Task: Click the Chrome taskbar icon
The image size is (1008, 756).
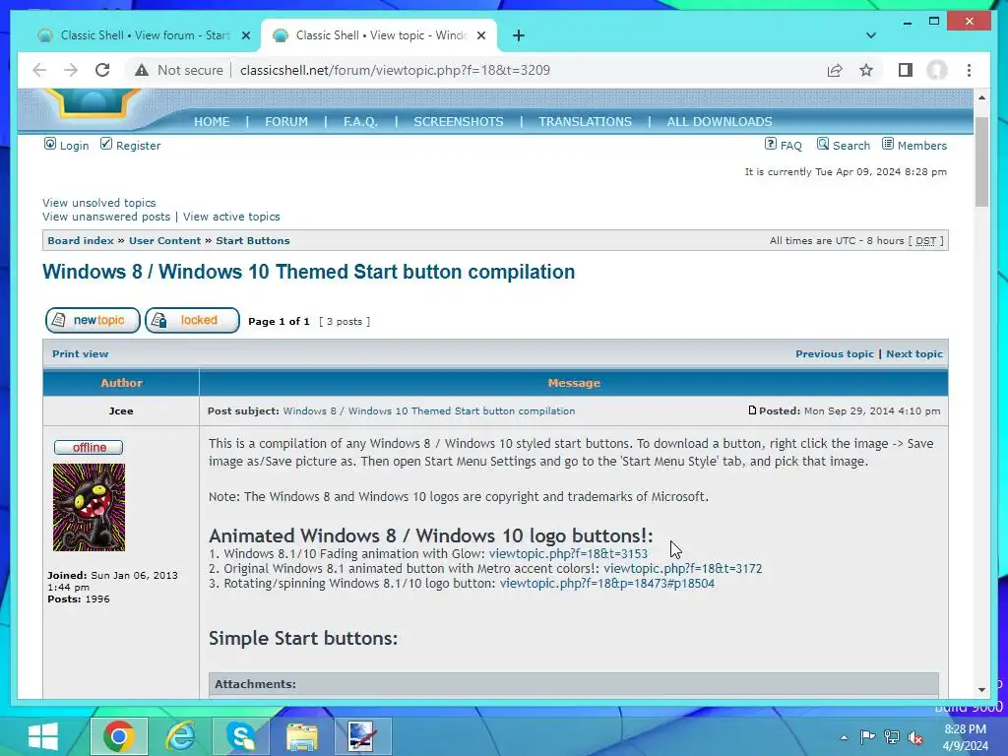Action: (x=119, y=736)
